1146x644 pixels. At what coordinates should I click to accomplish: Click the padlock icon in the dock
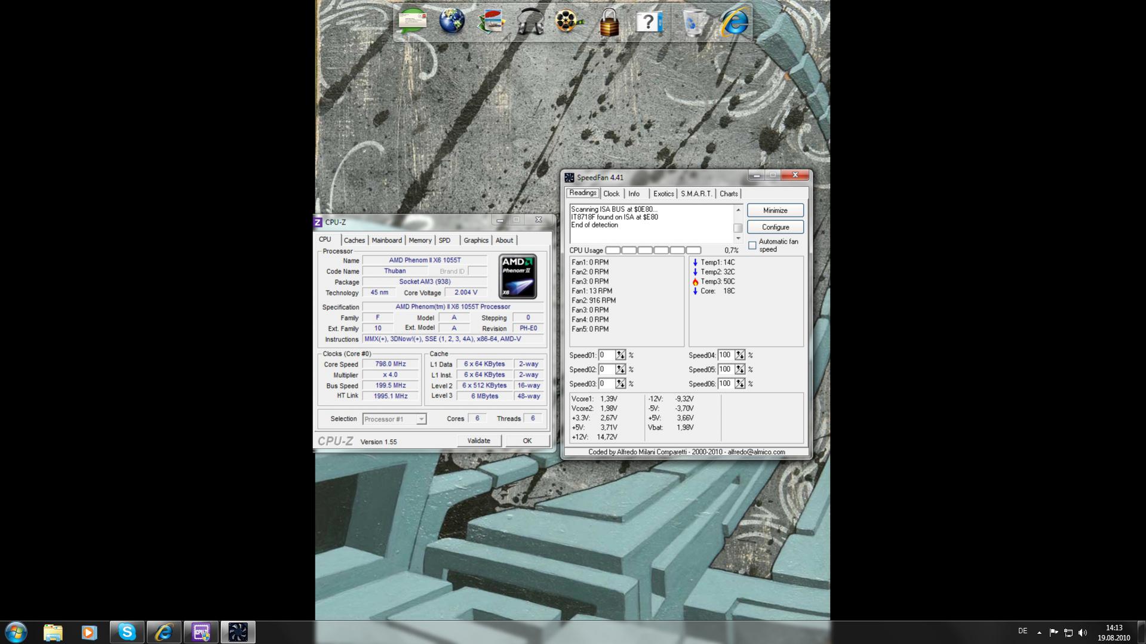(609, 23)
